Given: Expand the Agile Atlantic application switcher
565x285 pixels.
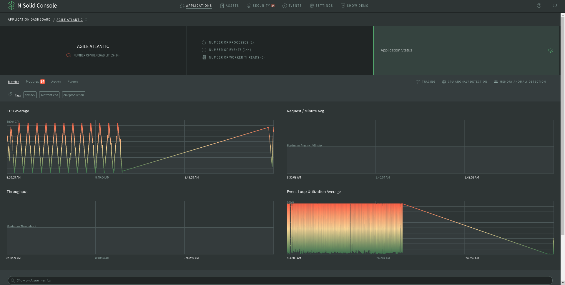Looking at the screenshot, I should [86, 20].
